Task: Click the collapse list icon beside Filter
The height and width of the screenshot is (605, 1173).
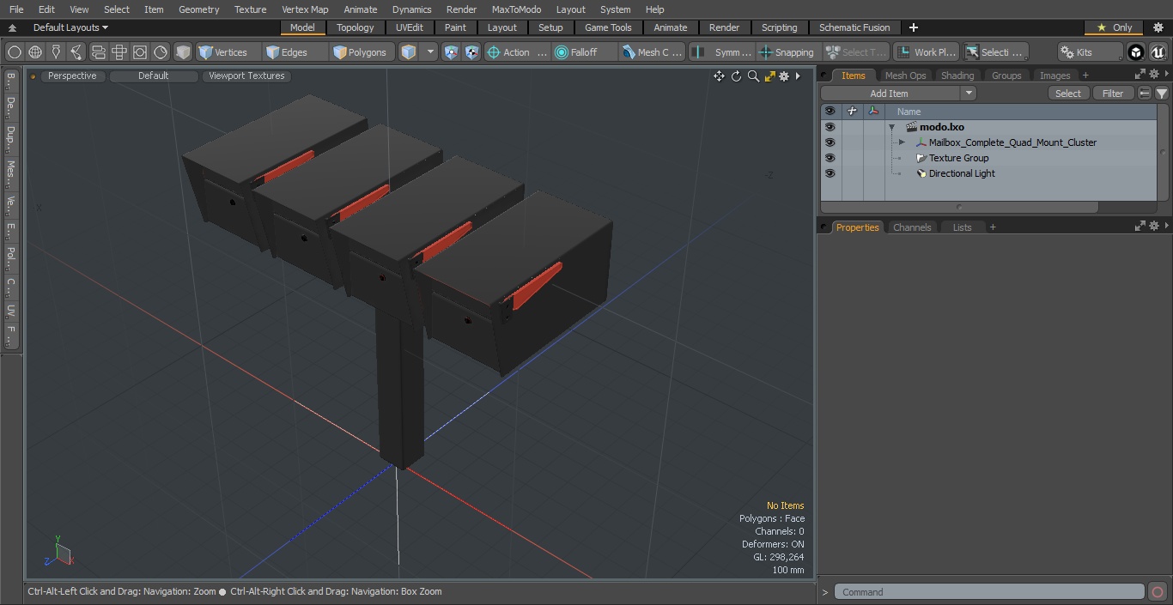Action: click(x=1145, y=94)
